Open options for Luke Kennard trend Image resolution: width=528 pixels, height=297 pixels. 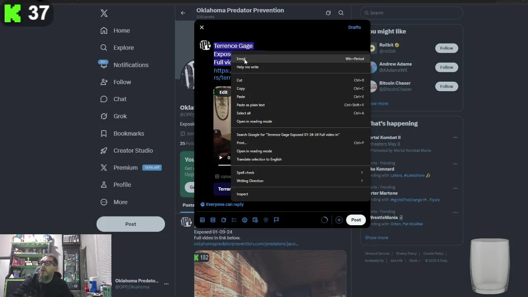tap(455, 164)
